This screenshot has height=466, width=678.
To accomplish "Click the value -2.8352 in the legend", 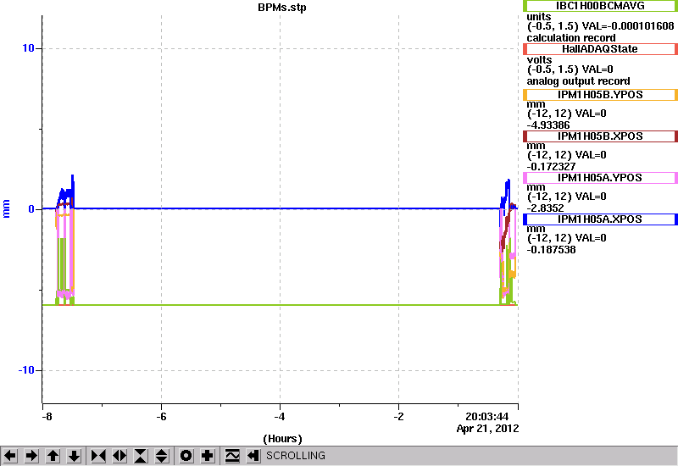I will click(545, 208).
